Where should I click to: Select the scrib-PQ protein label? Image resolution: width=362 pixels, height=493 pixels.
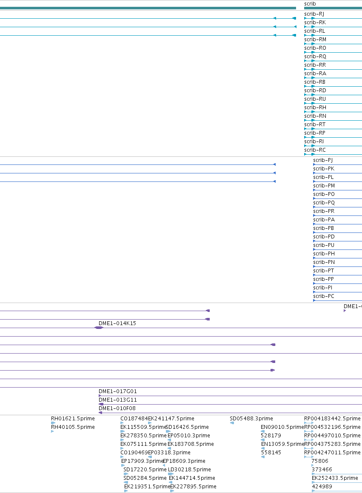coord(324,202)
